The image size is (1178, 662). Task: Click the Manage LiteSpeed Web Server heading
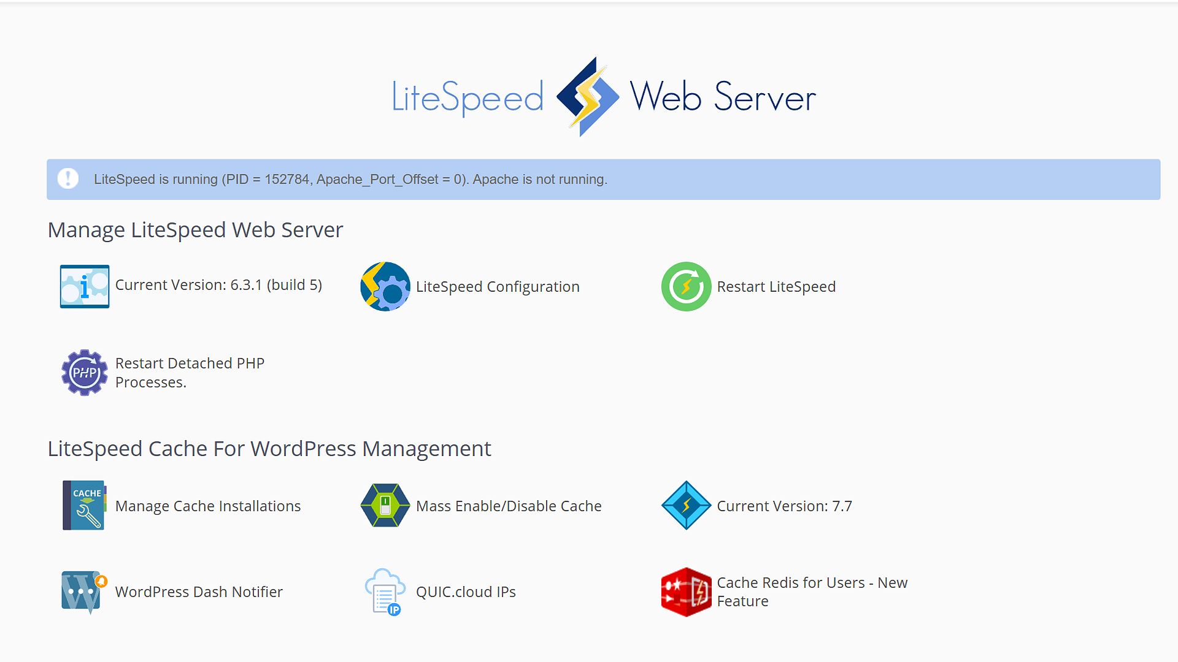[x=195, y=230]
